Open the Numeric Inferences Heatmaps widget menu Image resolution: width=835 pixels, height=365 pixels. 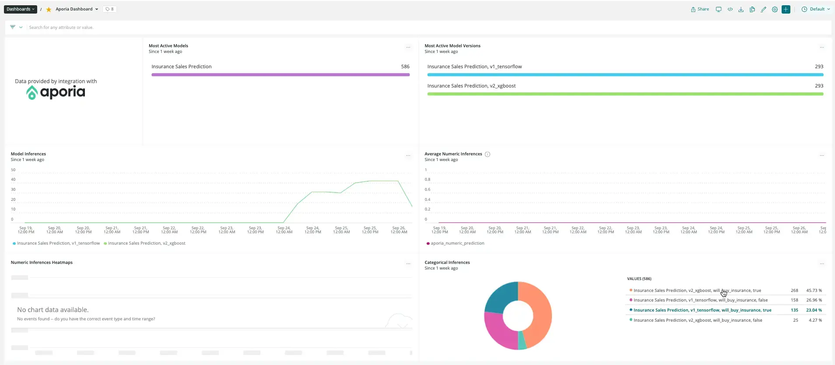(x=408, y=264)
